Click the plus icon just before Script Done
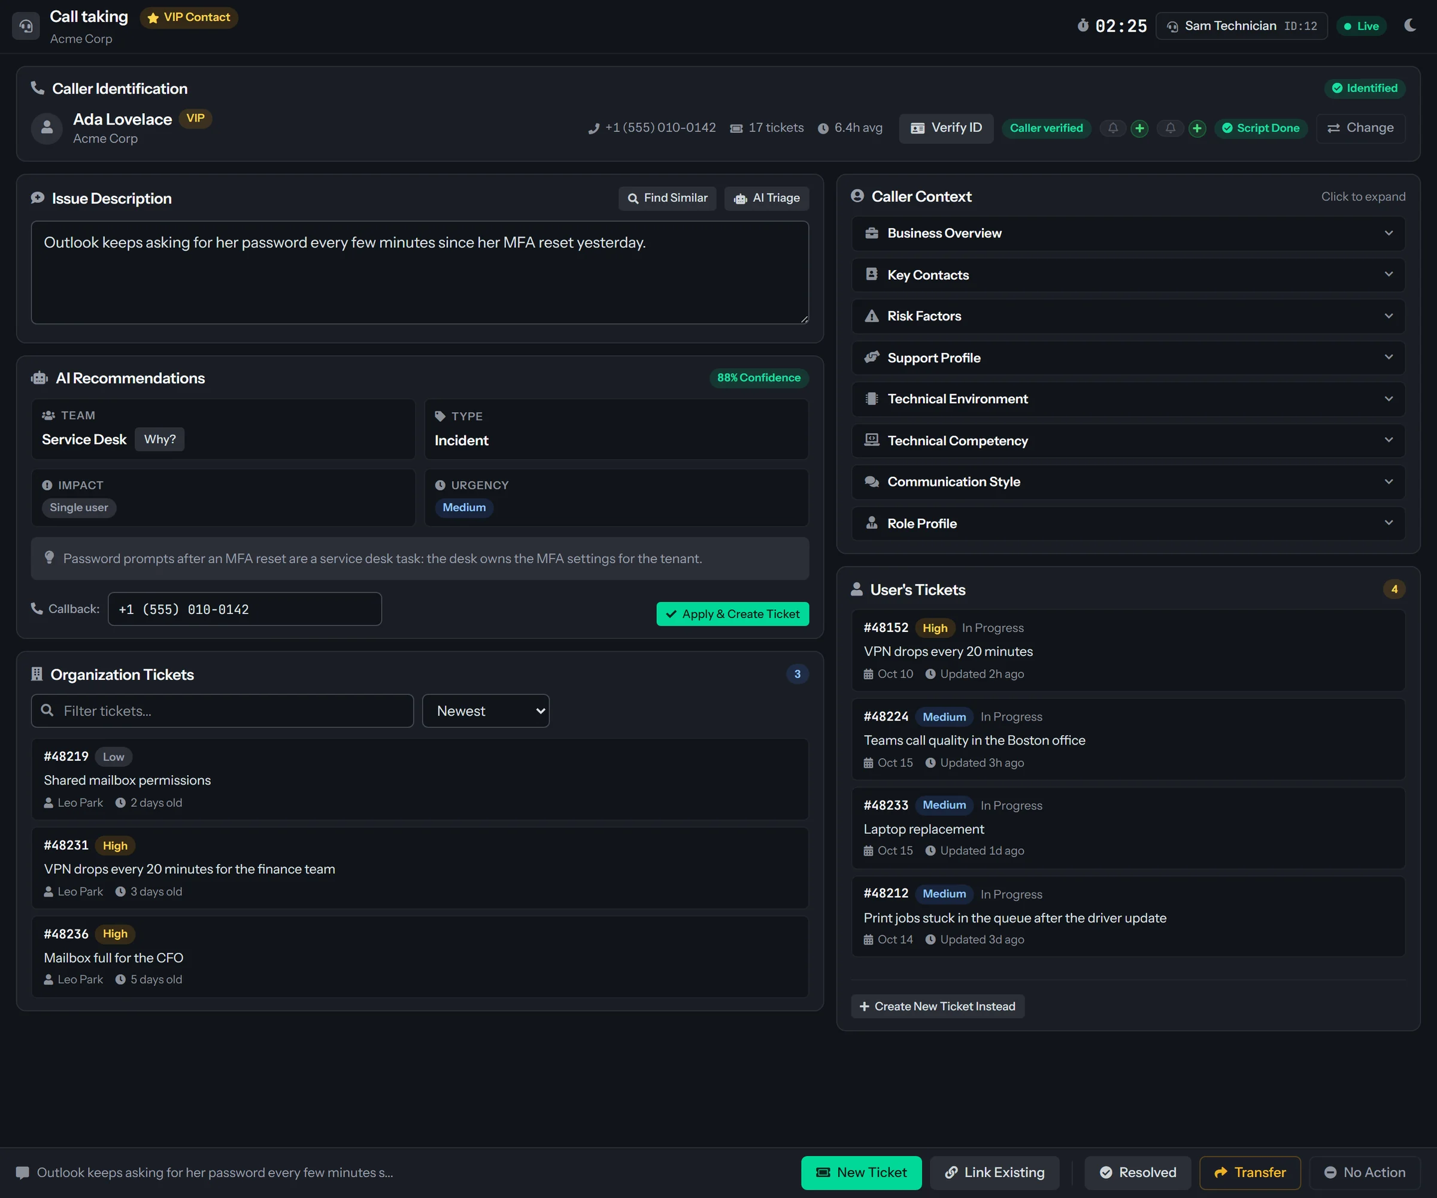The width and height of the screenshot is (1437, 1198). [1197, 128]
